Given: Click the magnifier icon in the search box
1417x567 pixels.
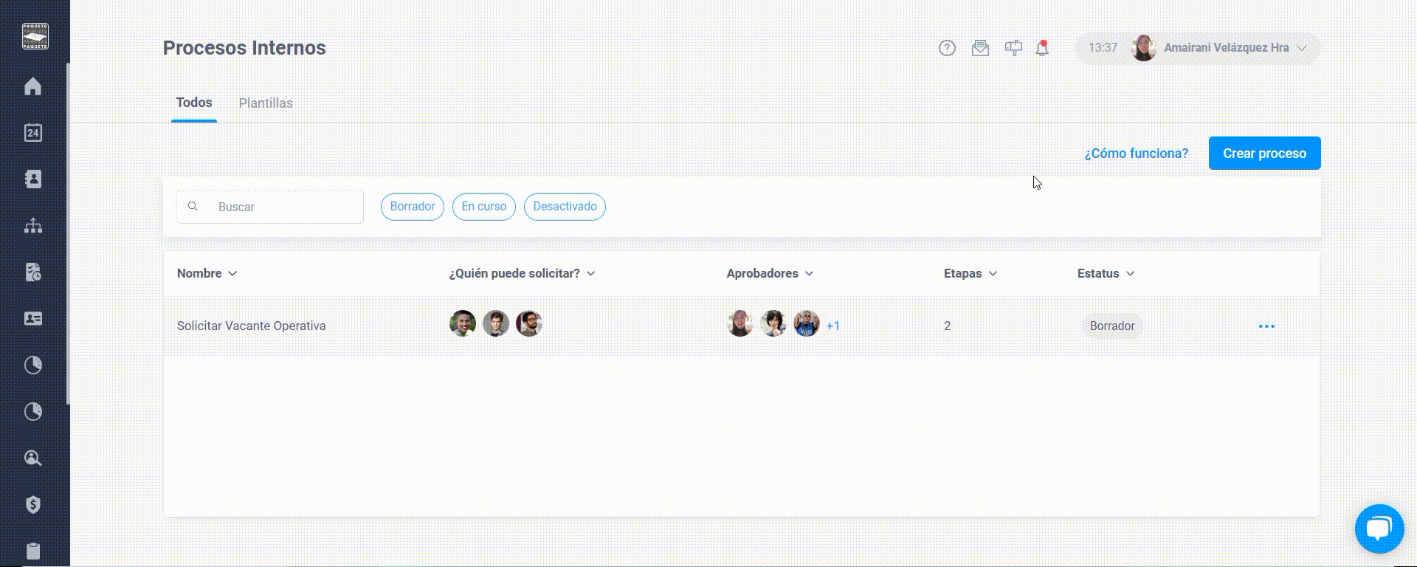Looking at the screenshot, I should [193, 207].
